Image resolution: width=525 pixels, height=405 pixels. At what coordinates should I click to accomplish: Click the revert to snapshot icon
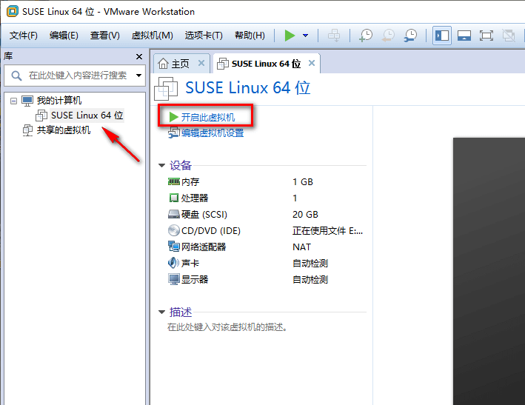[x=389, y=35]
